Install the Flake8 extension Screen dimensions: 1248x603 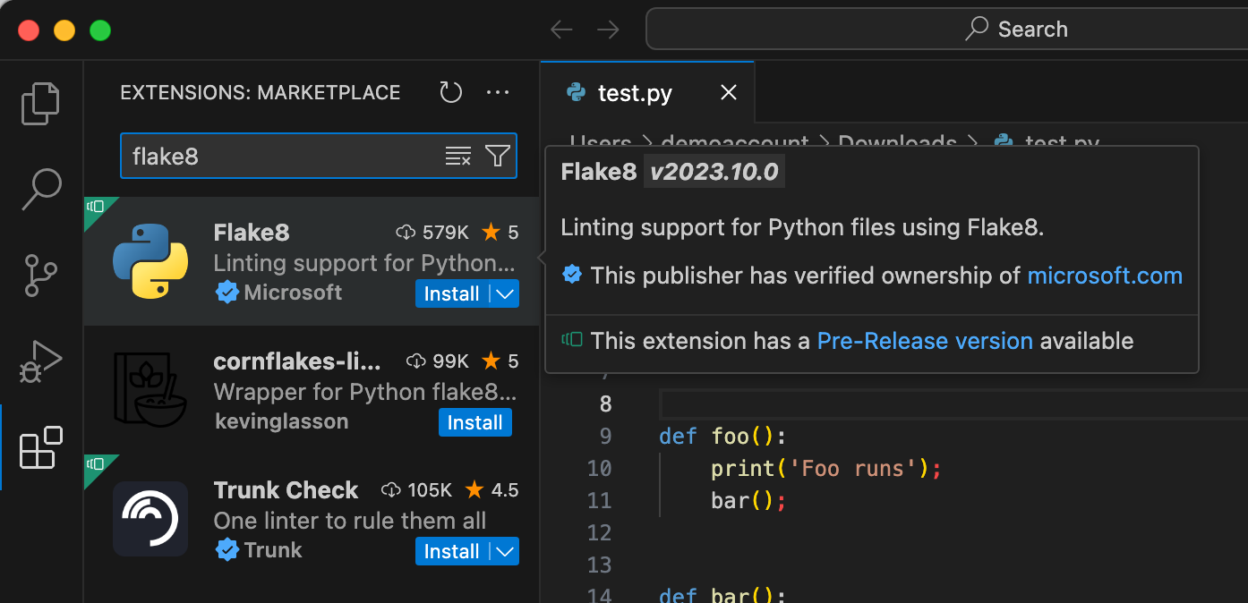pyautogui.click(x=453, y=293)
